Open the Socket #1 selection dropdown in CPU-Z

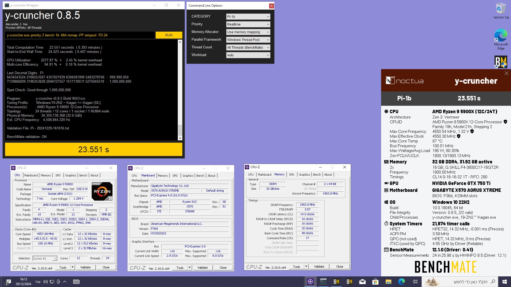tap(45, 258)
